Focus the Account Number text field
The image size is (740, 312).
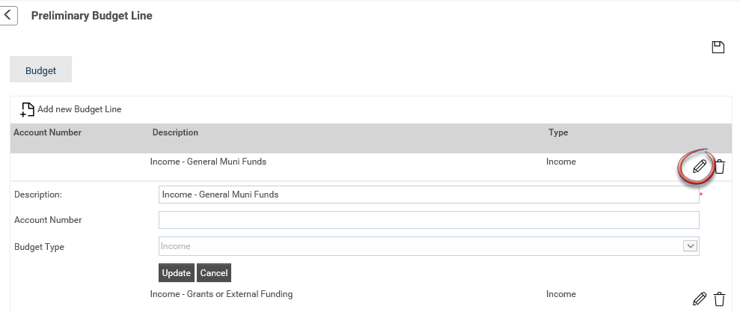pos(429,220)
